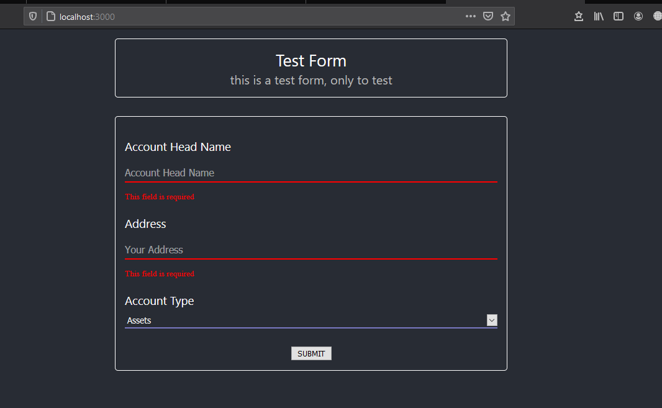Click the Account Type label

(x=159, y=301)
